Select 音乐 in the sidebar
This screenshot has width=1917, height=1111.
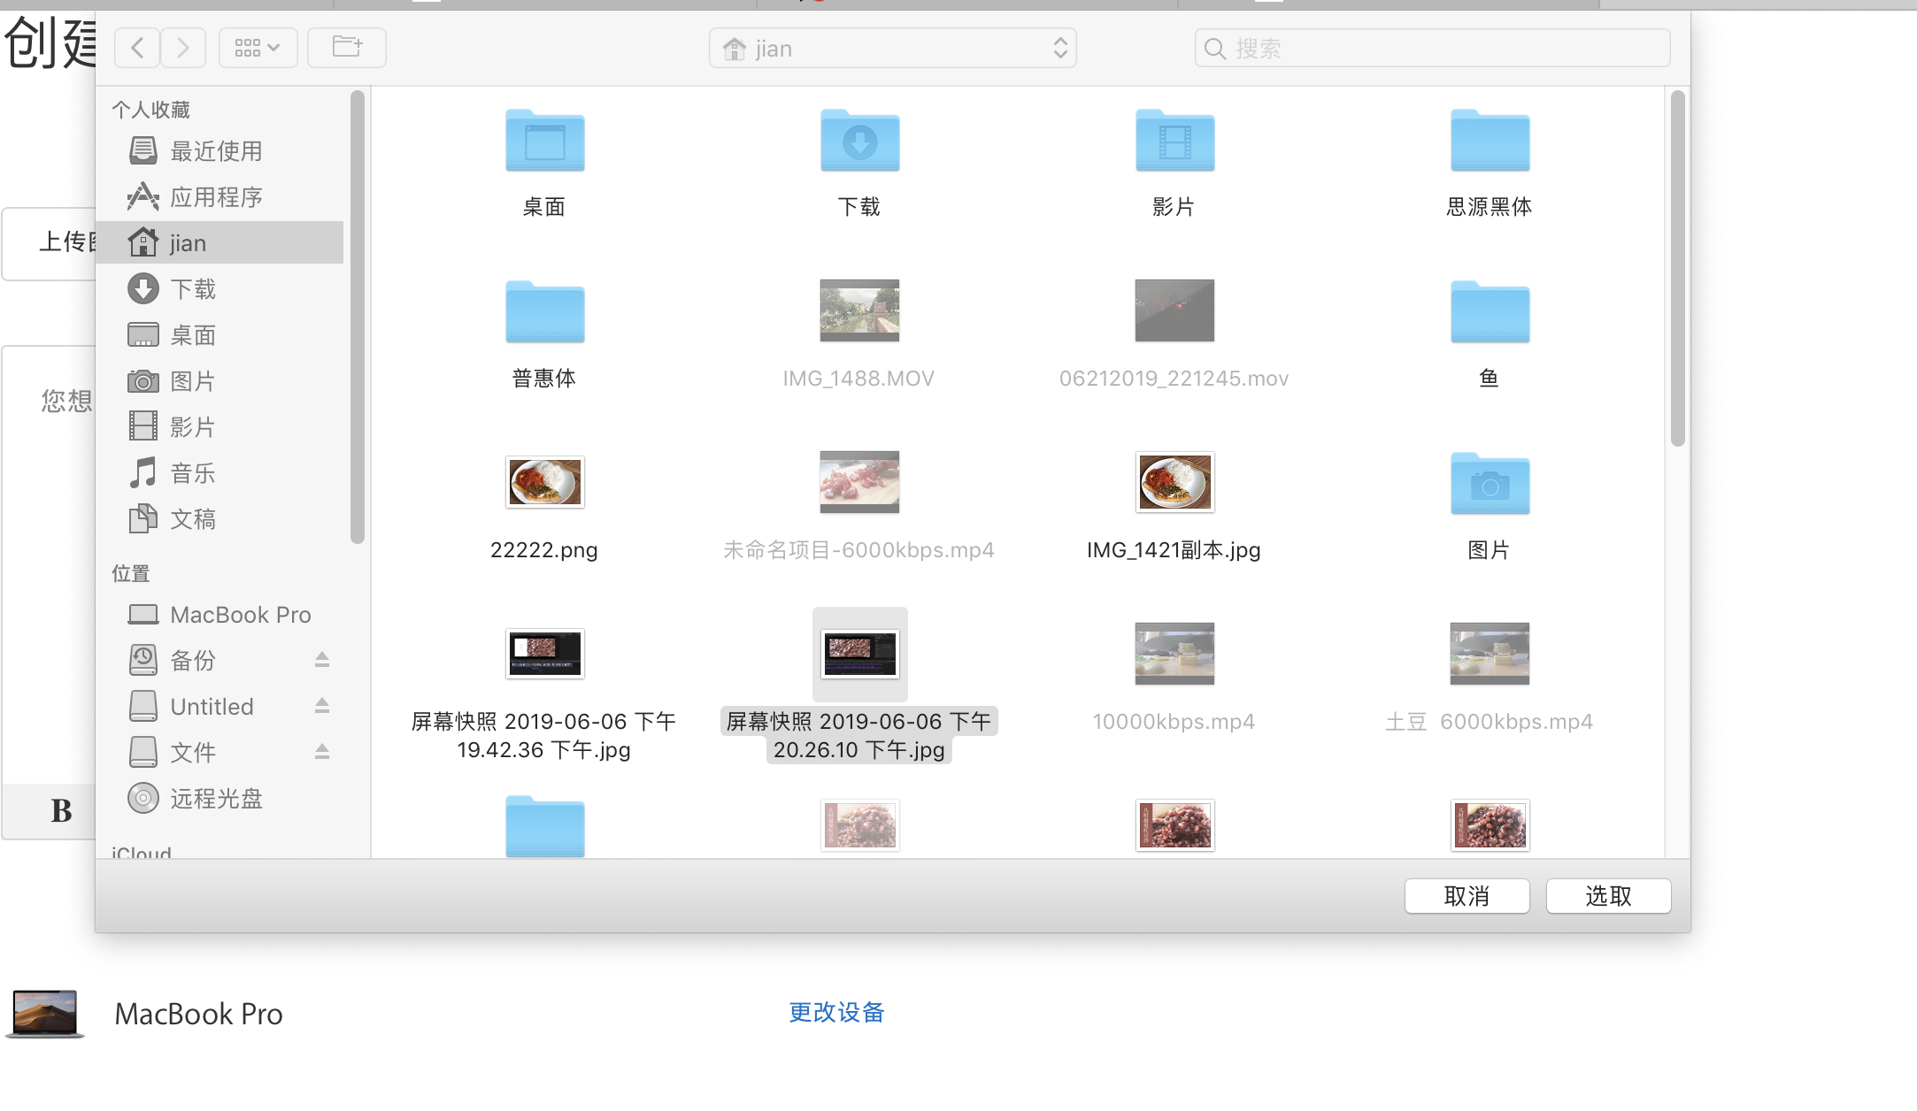[192, 473]
